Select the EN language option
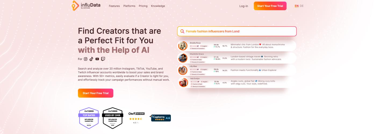Image resolution: width=387 pixels, height=134 pixels. click(x=296, y=6)
